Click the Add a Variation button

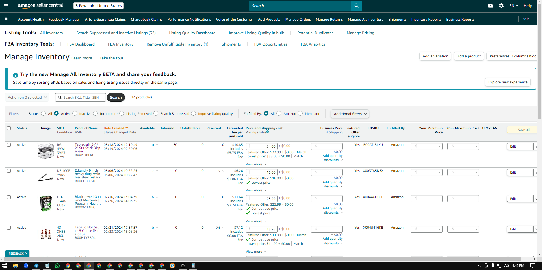click(435, 56)
